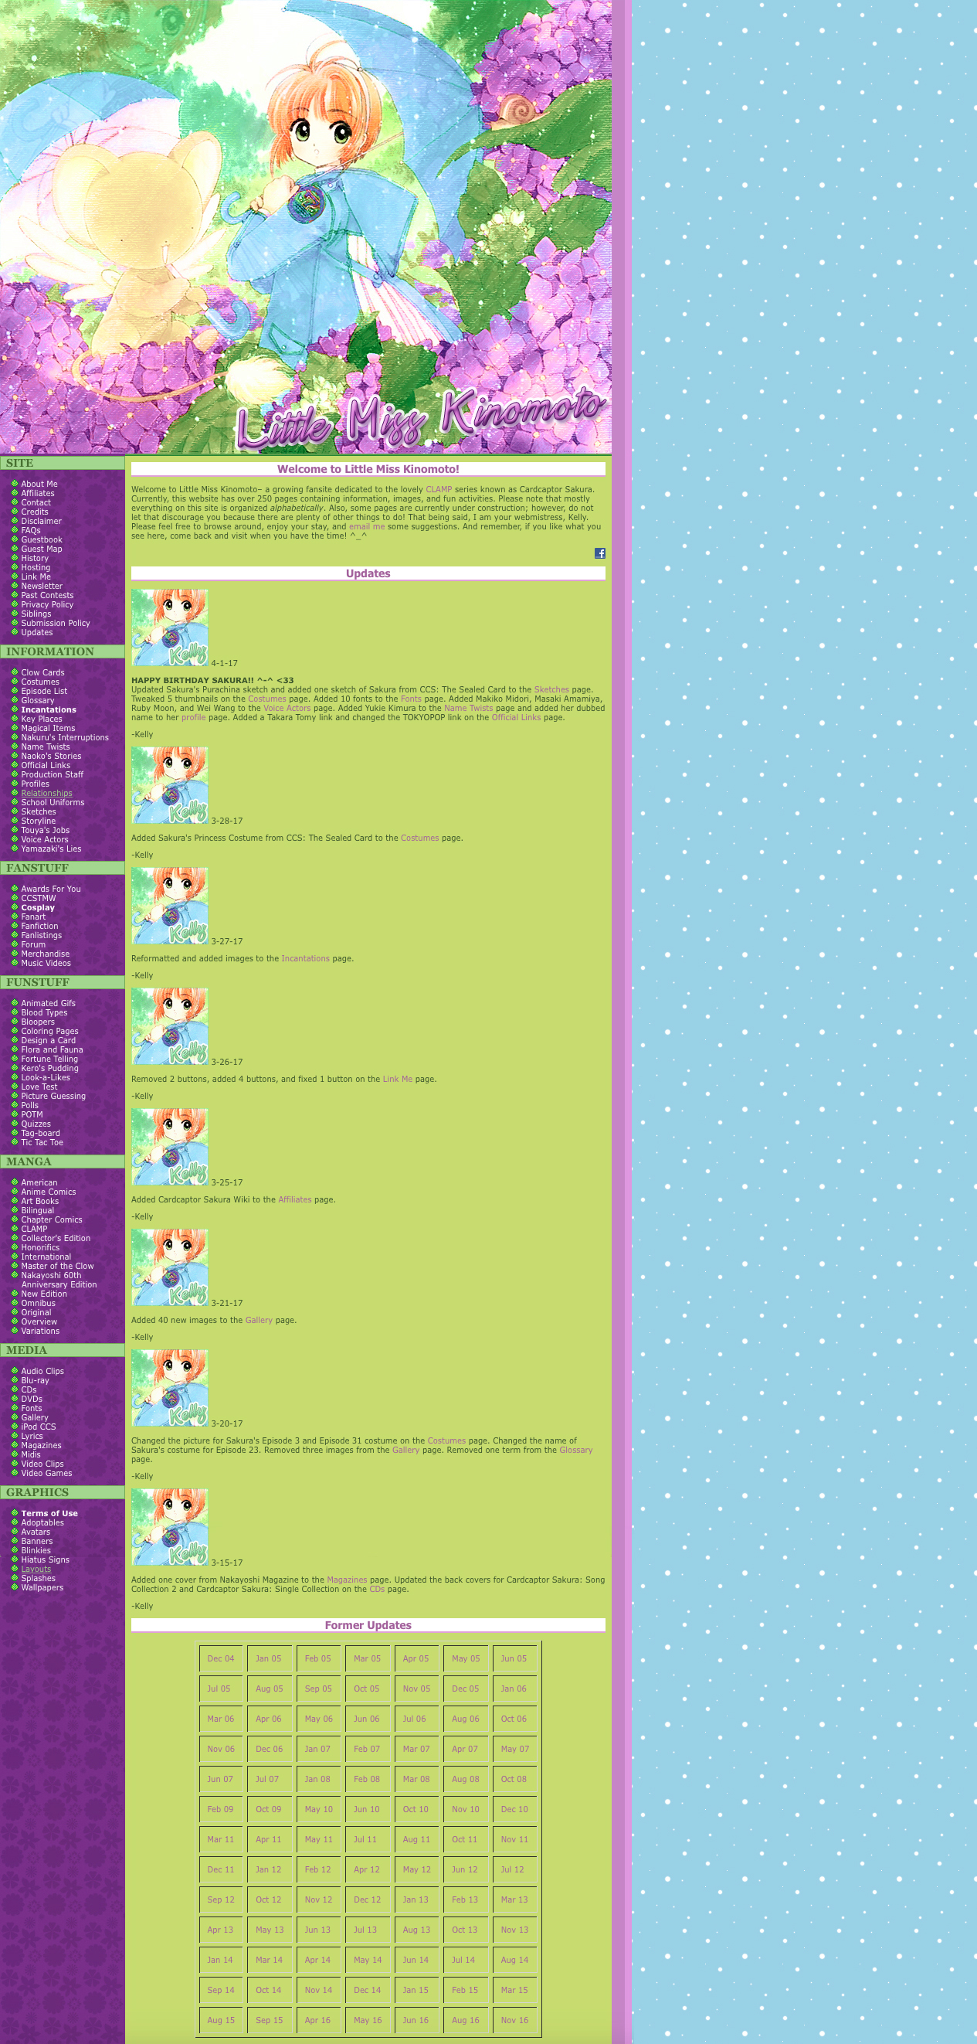The image size is (977, 2044).
Task: Play Tic Tac Toe link
Action: tap(42, 1143)
